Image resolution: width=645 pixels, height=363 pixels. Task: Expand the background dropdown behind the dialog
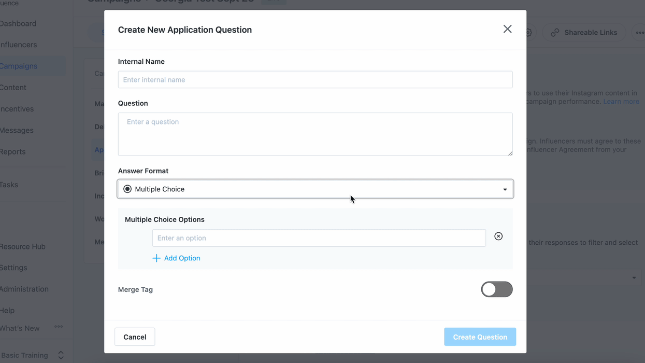(634, 278)
